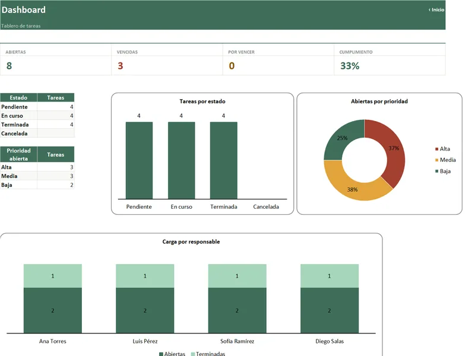Image resolution: width=475 pixels, height=356 pixels.
Task: Click the 'Tareas por estado' chart title
Action: coord(202,101)
